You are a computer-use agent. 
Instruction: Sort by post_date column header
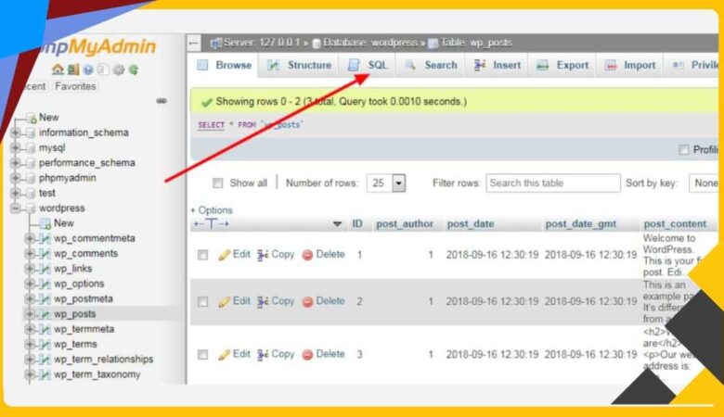[471, 224]
